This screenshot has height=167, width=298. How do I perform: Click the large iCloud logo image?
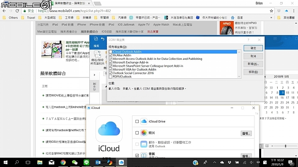[x=109, y=129]
